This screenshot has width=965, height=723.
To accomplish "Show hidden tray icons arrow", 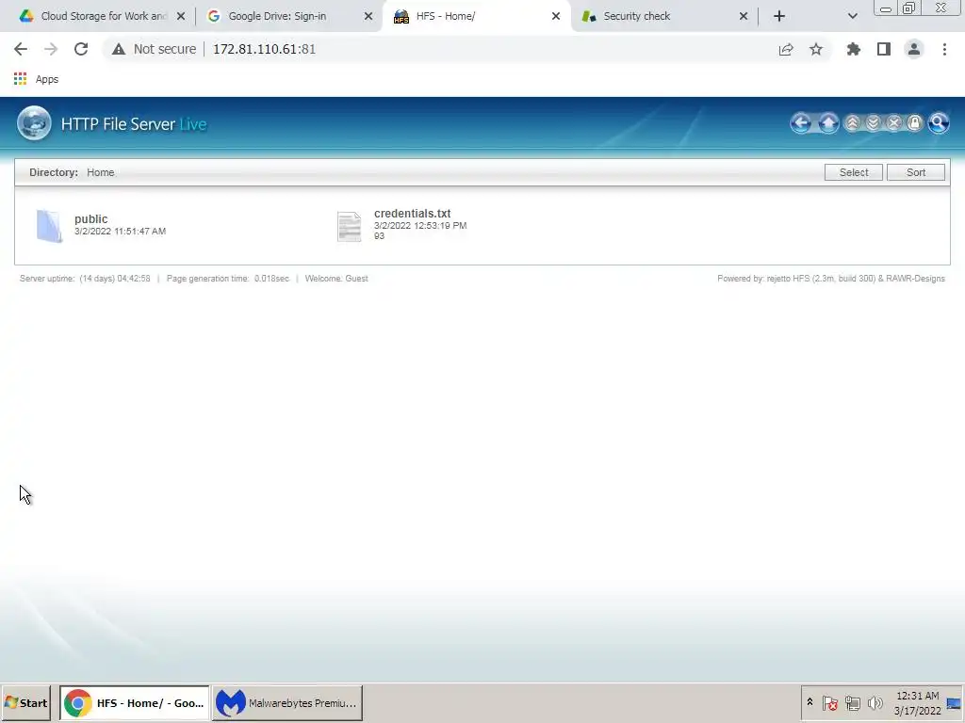I will tap(810, 702).
